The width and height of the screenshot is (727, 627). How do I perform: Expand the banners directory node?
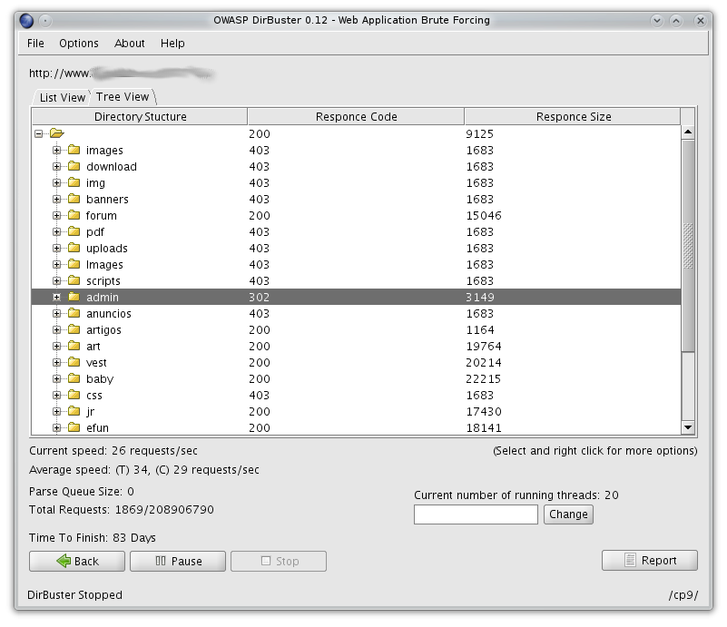pyautogui.click(x=56, y=200)
